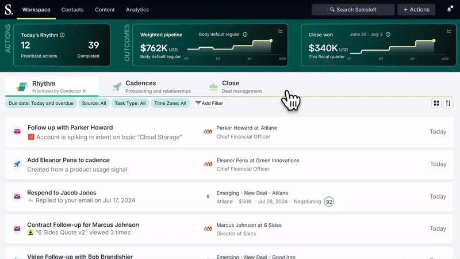Click Search Salesloft field
The height and width of the screenshot is (259, 460).
click(x=353, y=10)
